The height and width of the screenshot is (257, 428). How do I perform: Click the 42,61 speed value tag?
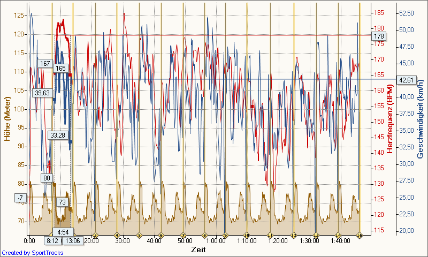tap(405, 80)
